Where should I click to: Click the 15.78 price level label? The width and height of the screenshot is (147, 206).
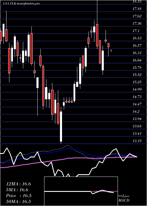[x=137, y=68]
